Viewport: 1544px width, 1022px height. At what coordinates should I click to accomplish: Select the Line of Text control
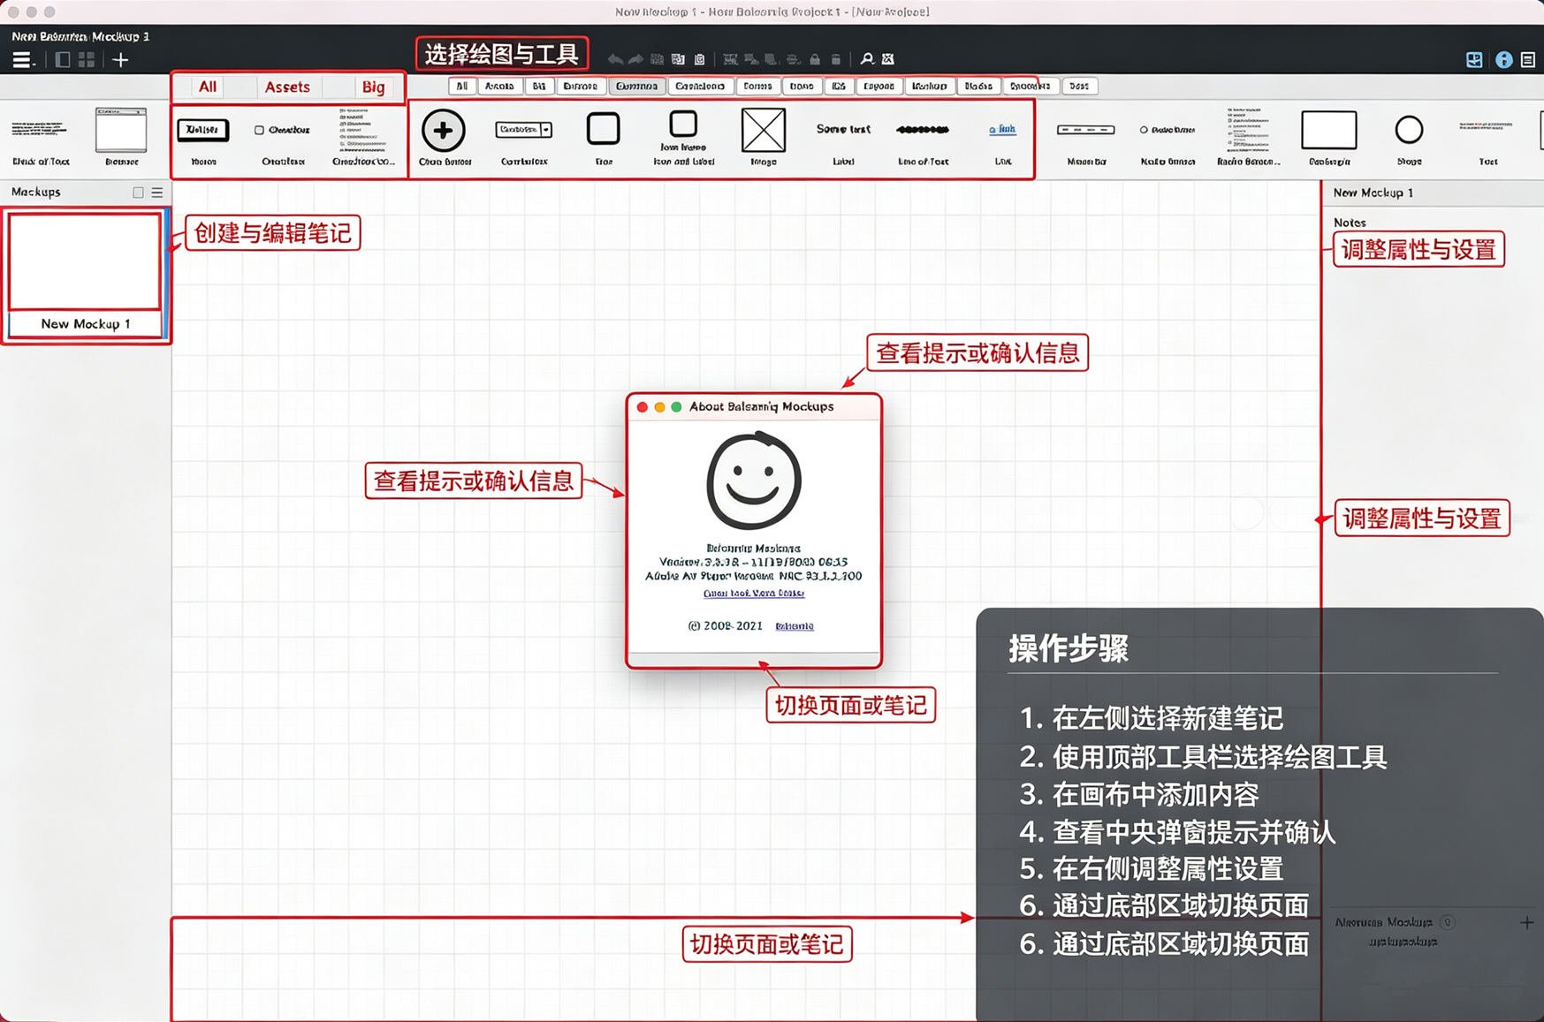tap(923, 143)
